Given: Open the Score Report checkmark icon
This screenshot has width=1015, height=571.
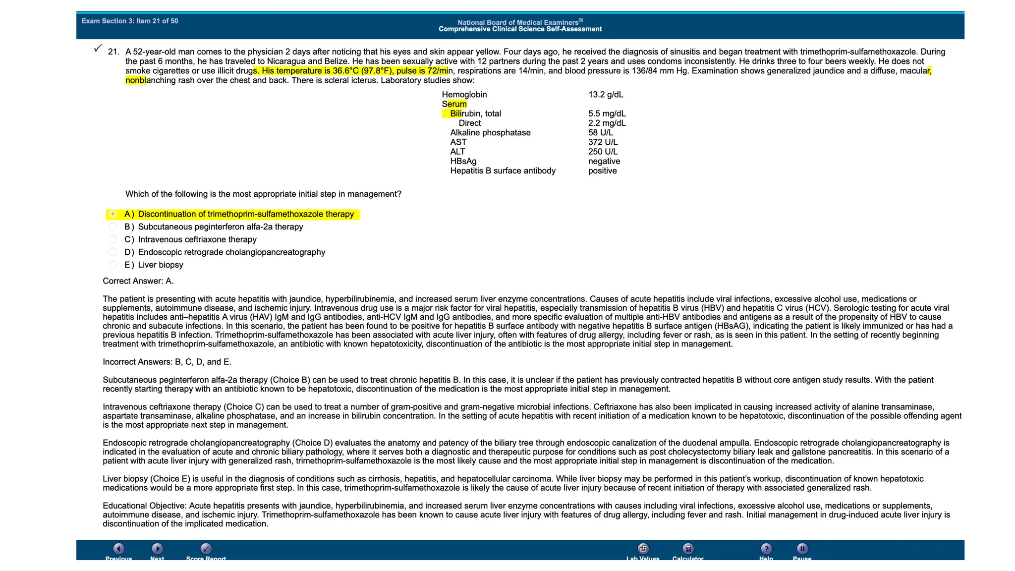Looking at the screenshot, I should (206, 549).
